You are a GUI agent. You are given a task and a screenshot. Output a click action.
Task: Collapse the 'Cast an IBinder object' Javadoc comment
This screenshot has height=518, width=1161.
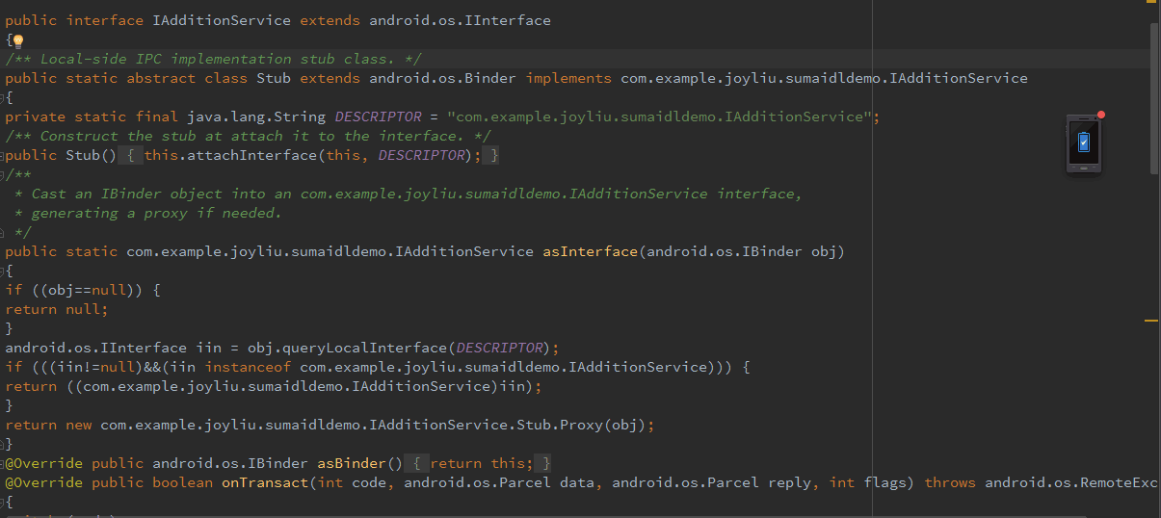[3, 174]
